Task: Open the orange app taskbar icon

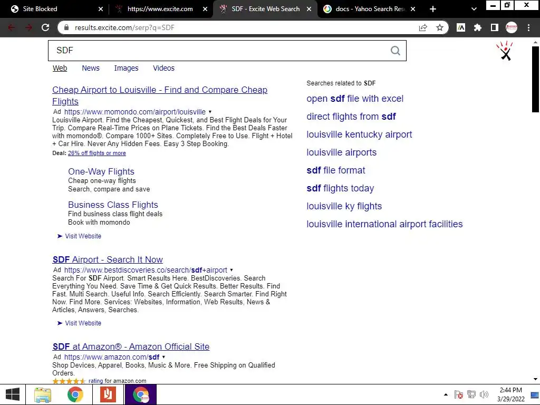Action: pyautogui.click(x=108, y=394)
